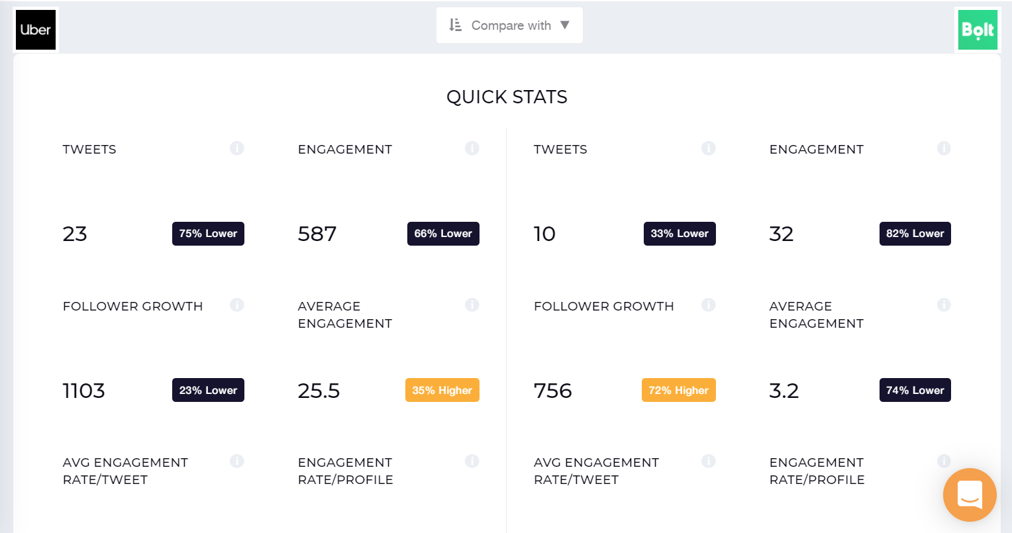Screen dimensions: 1012x533
Task: Open the chat support bubble
Action: point(970,495)
